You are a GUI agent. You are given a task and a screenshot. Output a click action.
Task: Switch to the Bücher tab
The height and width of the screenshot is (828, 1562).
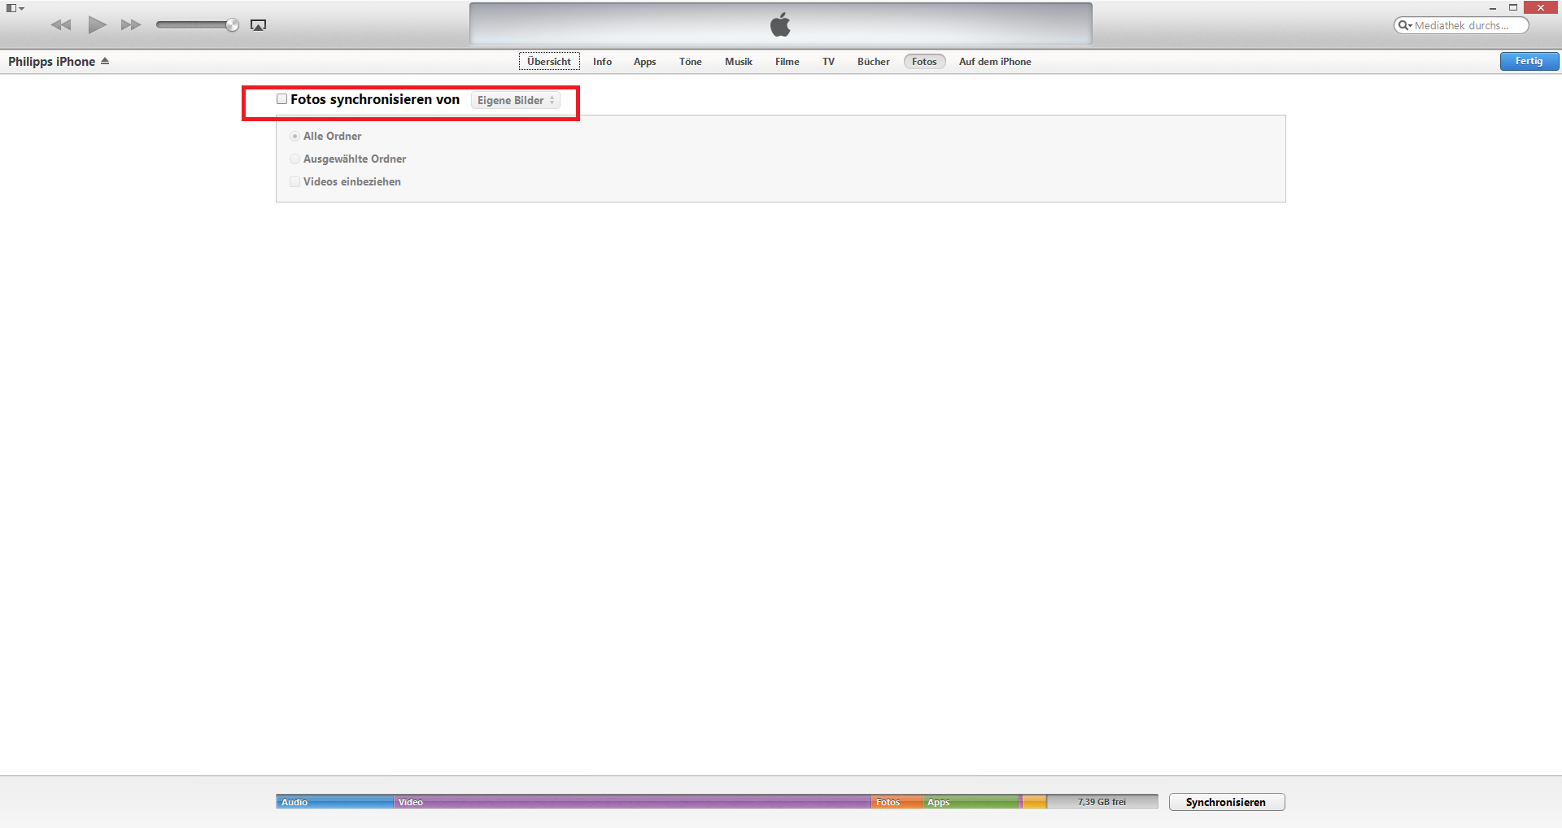pos(874,62)
